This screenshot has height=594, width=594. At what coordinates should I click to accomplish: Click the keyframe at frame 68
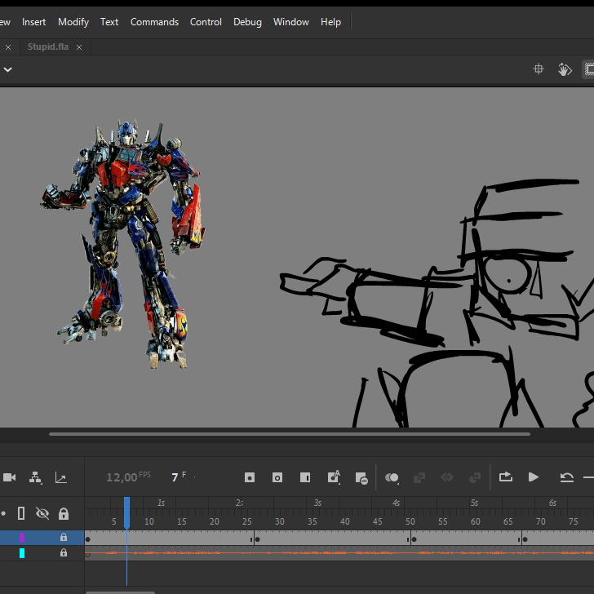click(x=525, y=539)
